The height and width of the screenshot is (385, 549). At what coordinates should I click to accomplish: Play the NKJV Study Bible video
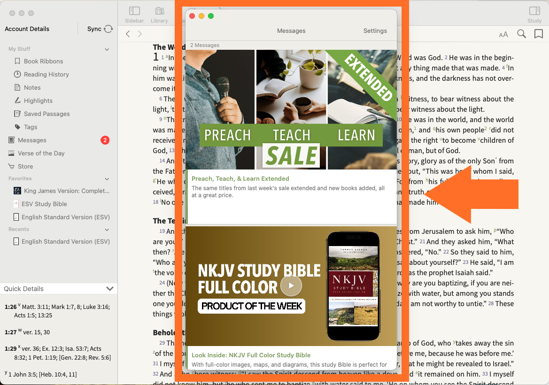click(291, 285)
